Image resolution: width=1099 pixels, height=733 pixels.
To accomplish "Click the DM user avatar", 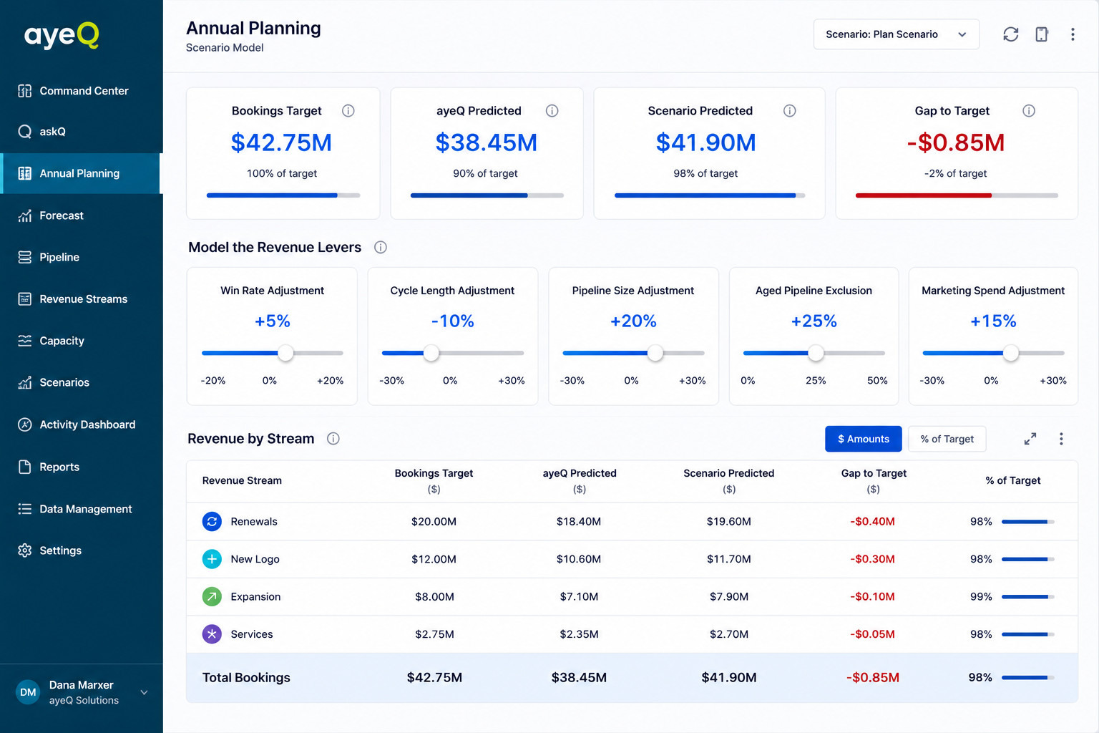I will (x=28, y=692).
